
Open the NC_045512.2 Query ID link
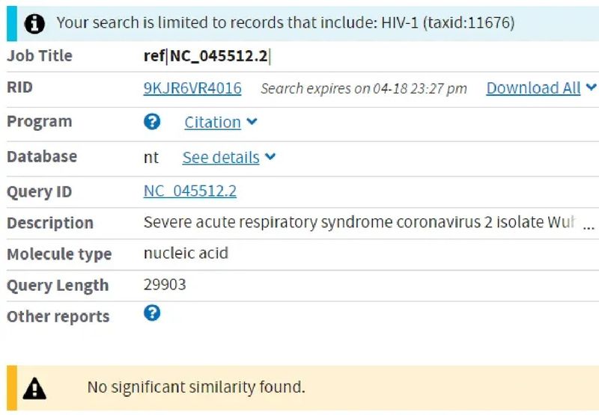click(190, 191)
